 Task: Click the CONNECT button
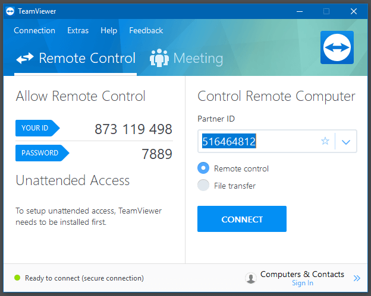(242, 219)
